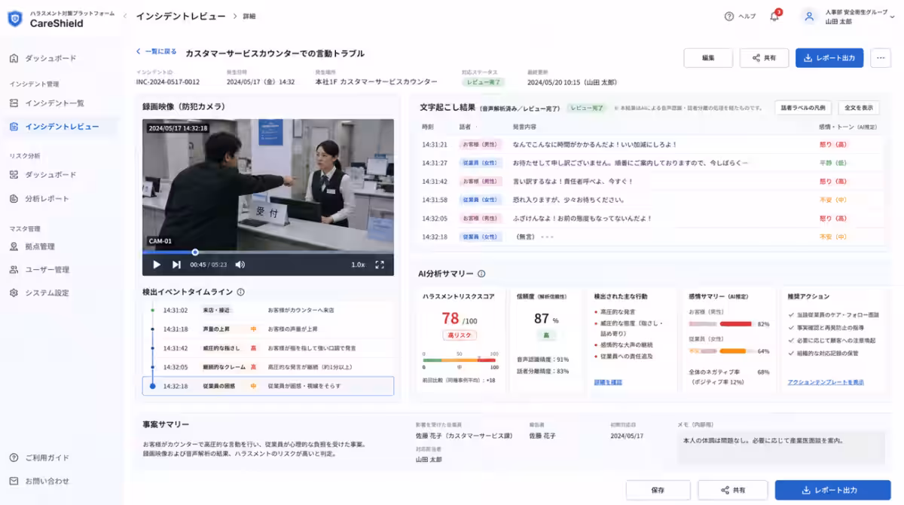This screenshot has height=505, width=904.
Task: Click the risk score gauge bar
Action: [460, 360]
